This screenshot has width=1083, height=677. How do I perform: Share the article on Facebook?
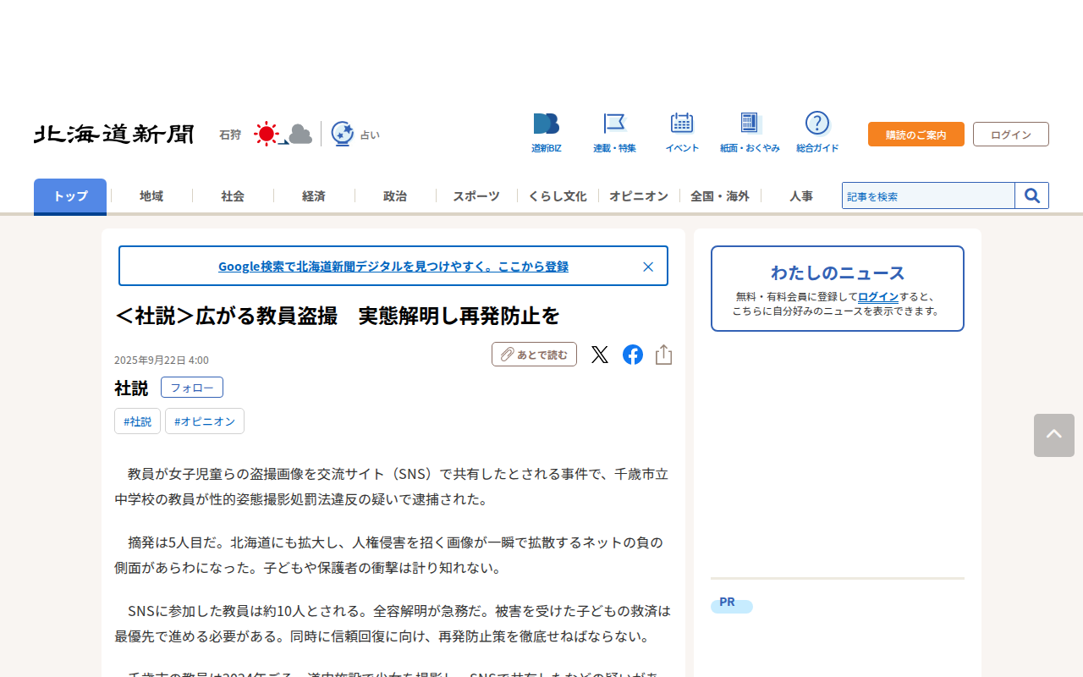[633, 355]
